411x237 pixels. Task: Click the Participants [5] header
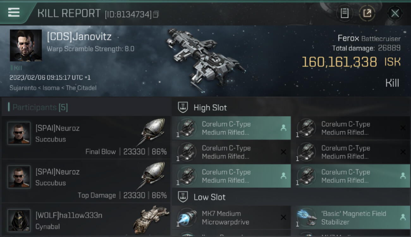click(x=40, y=107)
